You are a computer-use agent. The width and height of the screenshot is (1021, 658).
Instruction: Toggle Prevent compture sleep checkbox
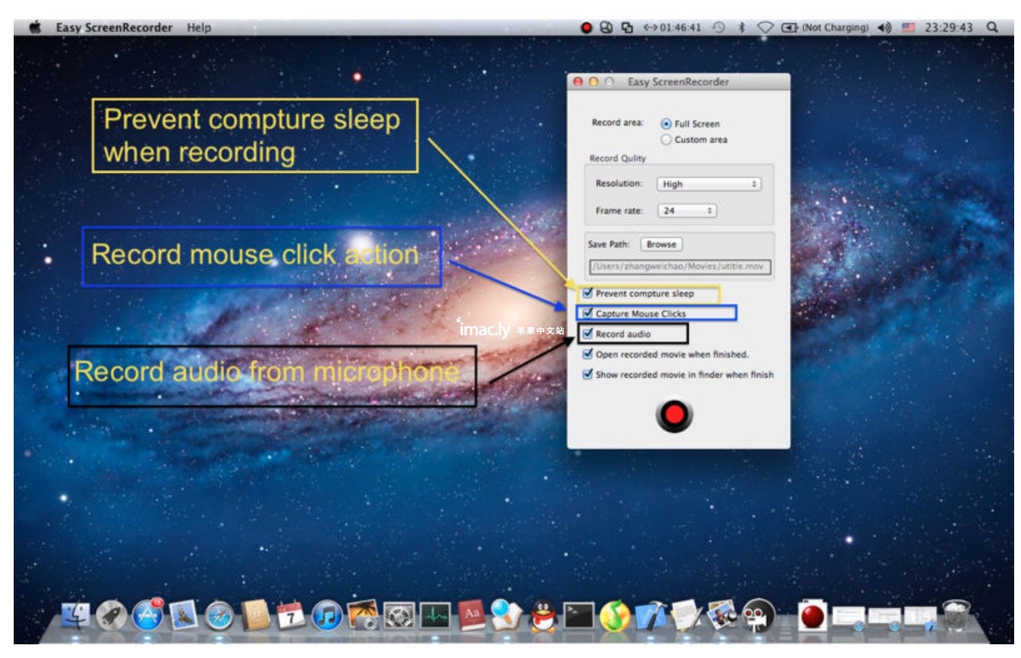(587, 293)
